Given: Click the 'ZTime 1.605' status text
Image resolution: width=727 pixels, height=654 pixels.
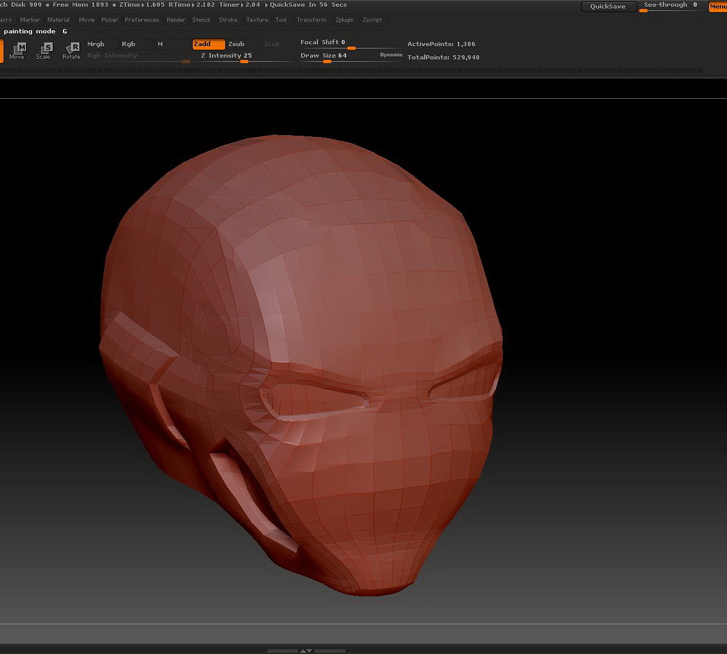Looking at the screenshot, I should [x=142, y=5].
